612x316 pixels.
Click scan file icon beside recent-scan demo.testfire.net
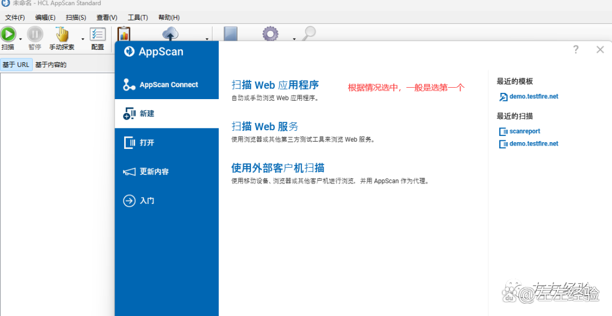(503, 144)
